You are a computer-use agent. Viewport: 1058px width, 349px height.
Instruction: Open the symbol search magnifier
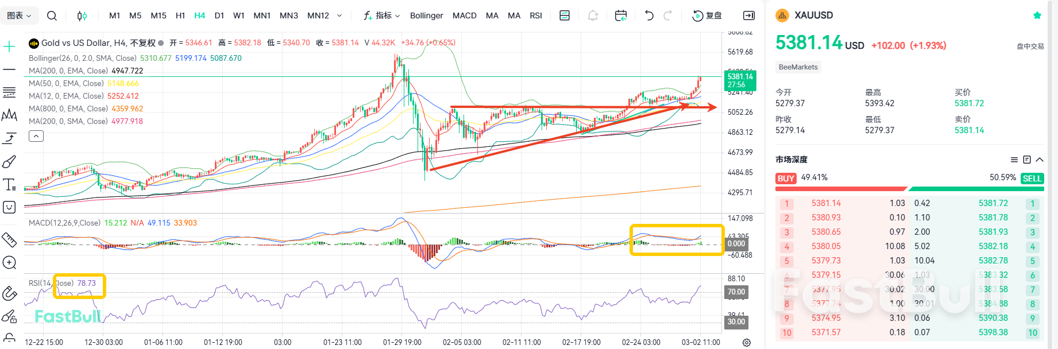tap(52, 15)
